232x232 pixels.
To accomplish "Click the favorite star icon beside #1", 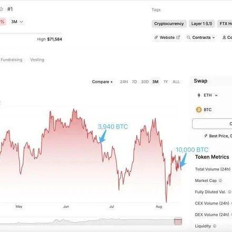I will click(1, 9).
